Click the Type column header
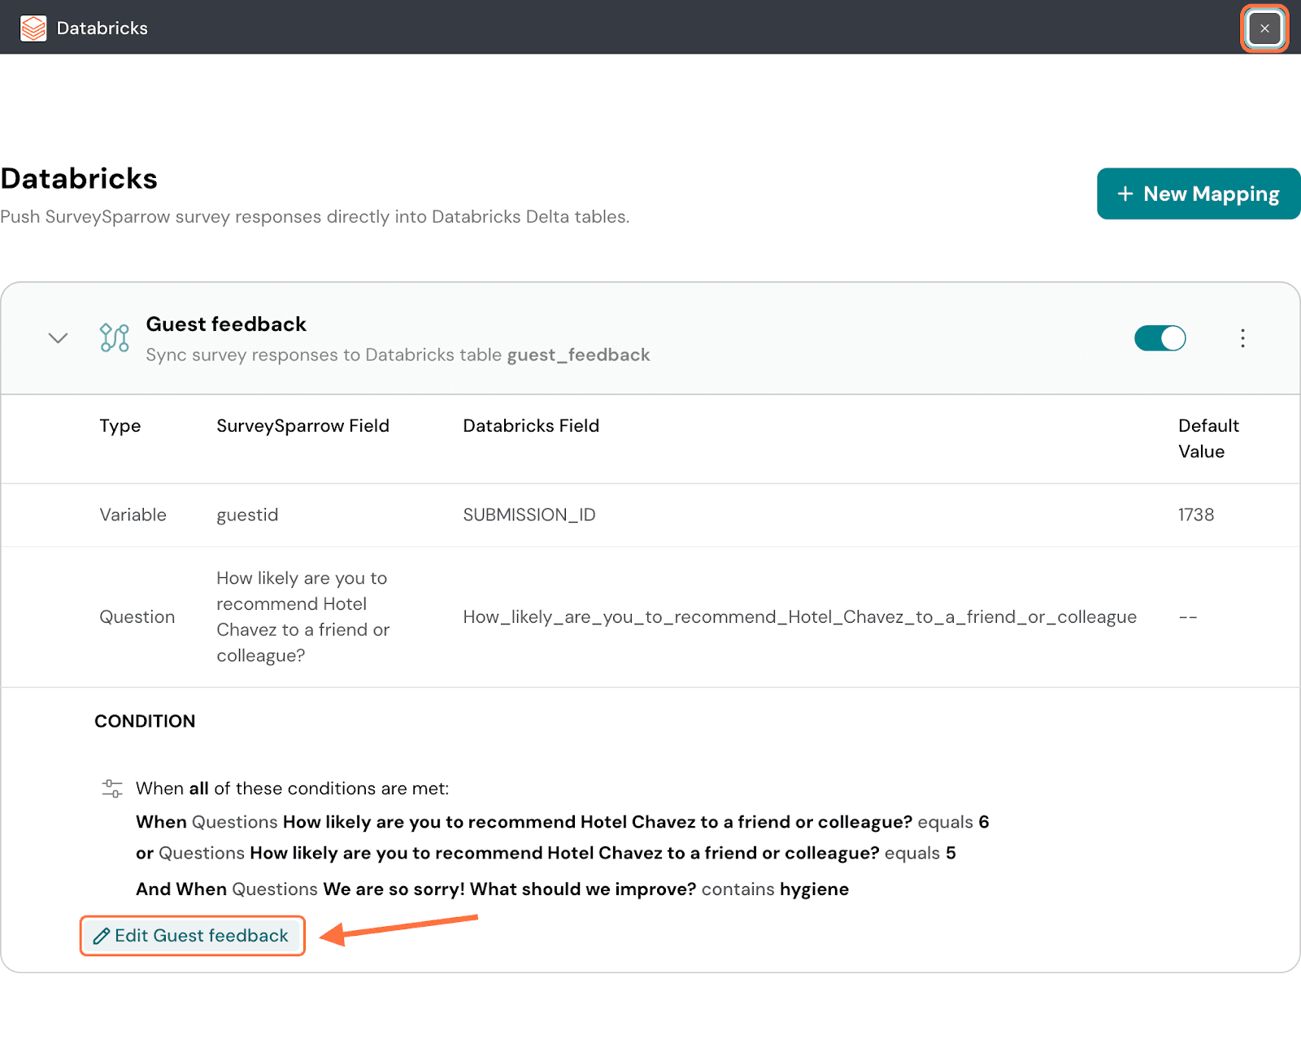 pos(120,426)
